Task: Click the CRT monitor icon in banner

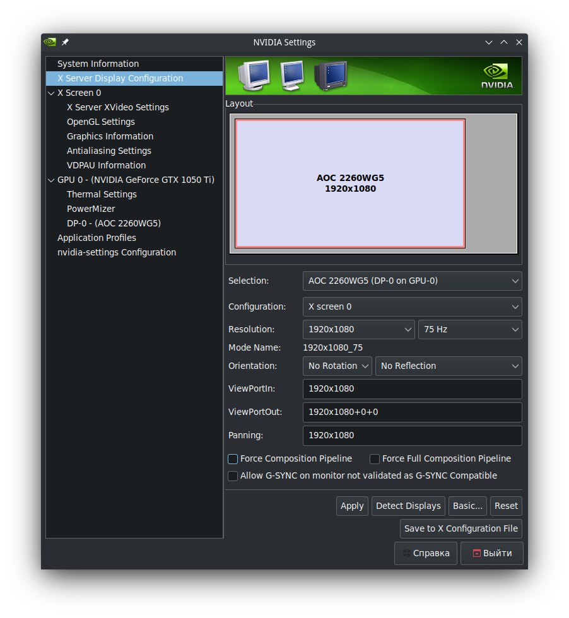Action: click(254, 75)
